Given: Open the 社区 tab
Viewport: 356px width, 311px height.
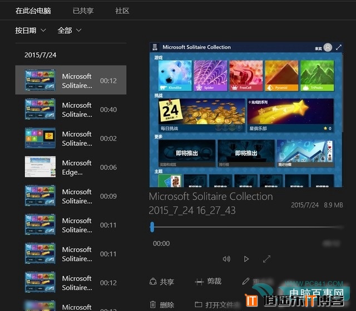Looking at the screenshot, I should click(x=122, y=11).
